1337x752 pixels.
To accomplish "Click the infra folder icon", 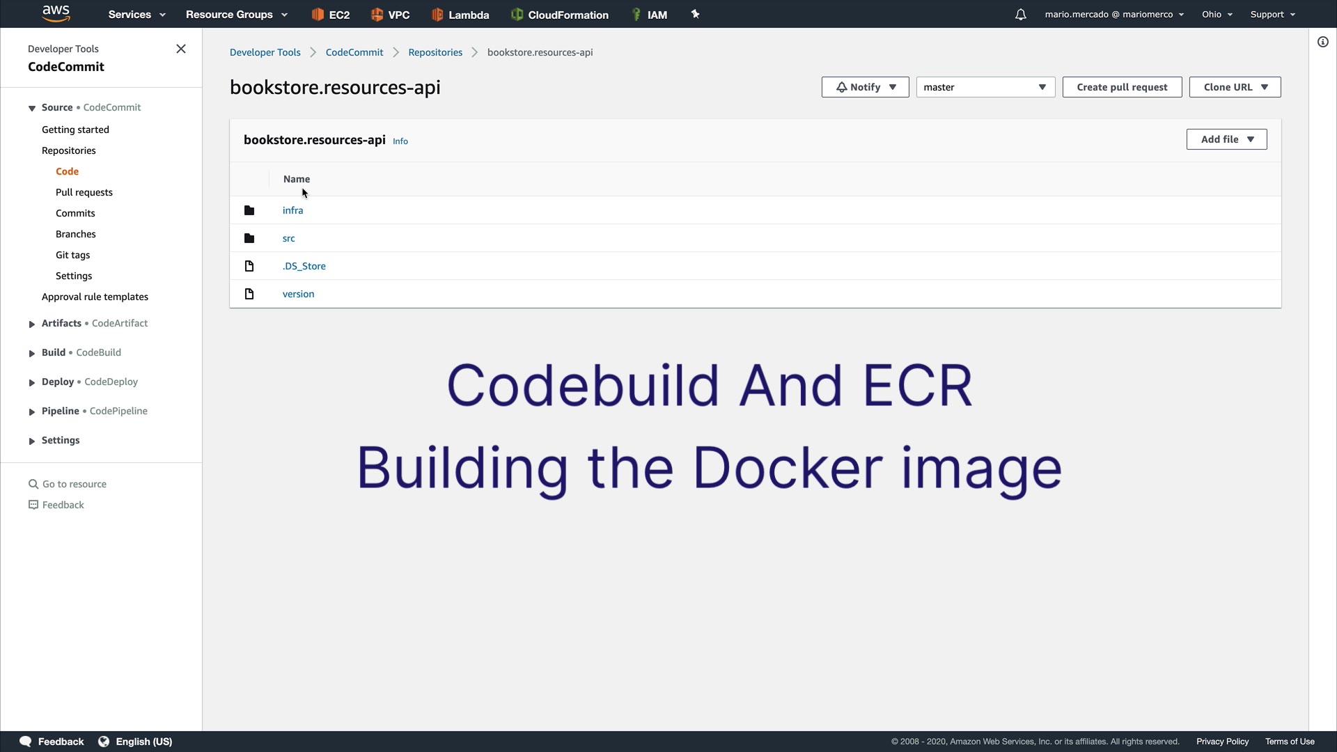I will click(x=249, y=210).
